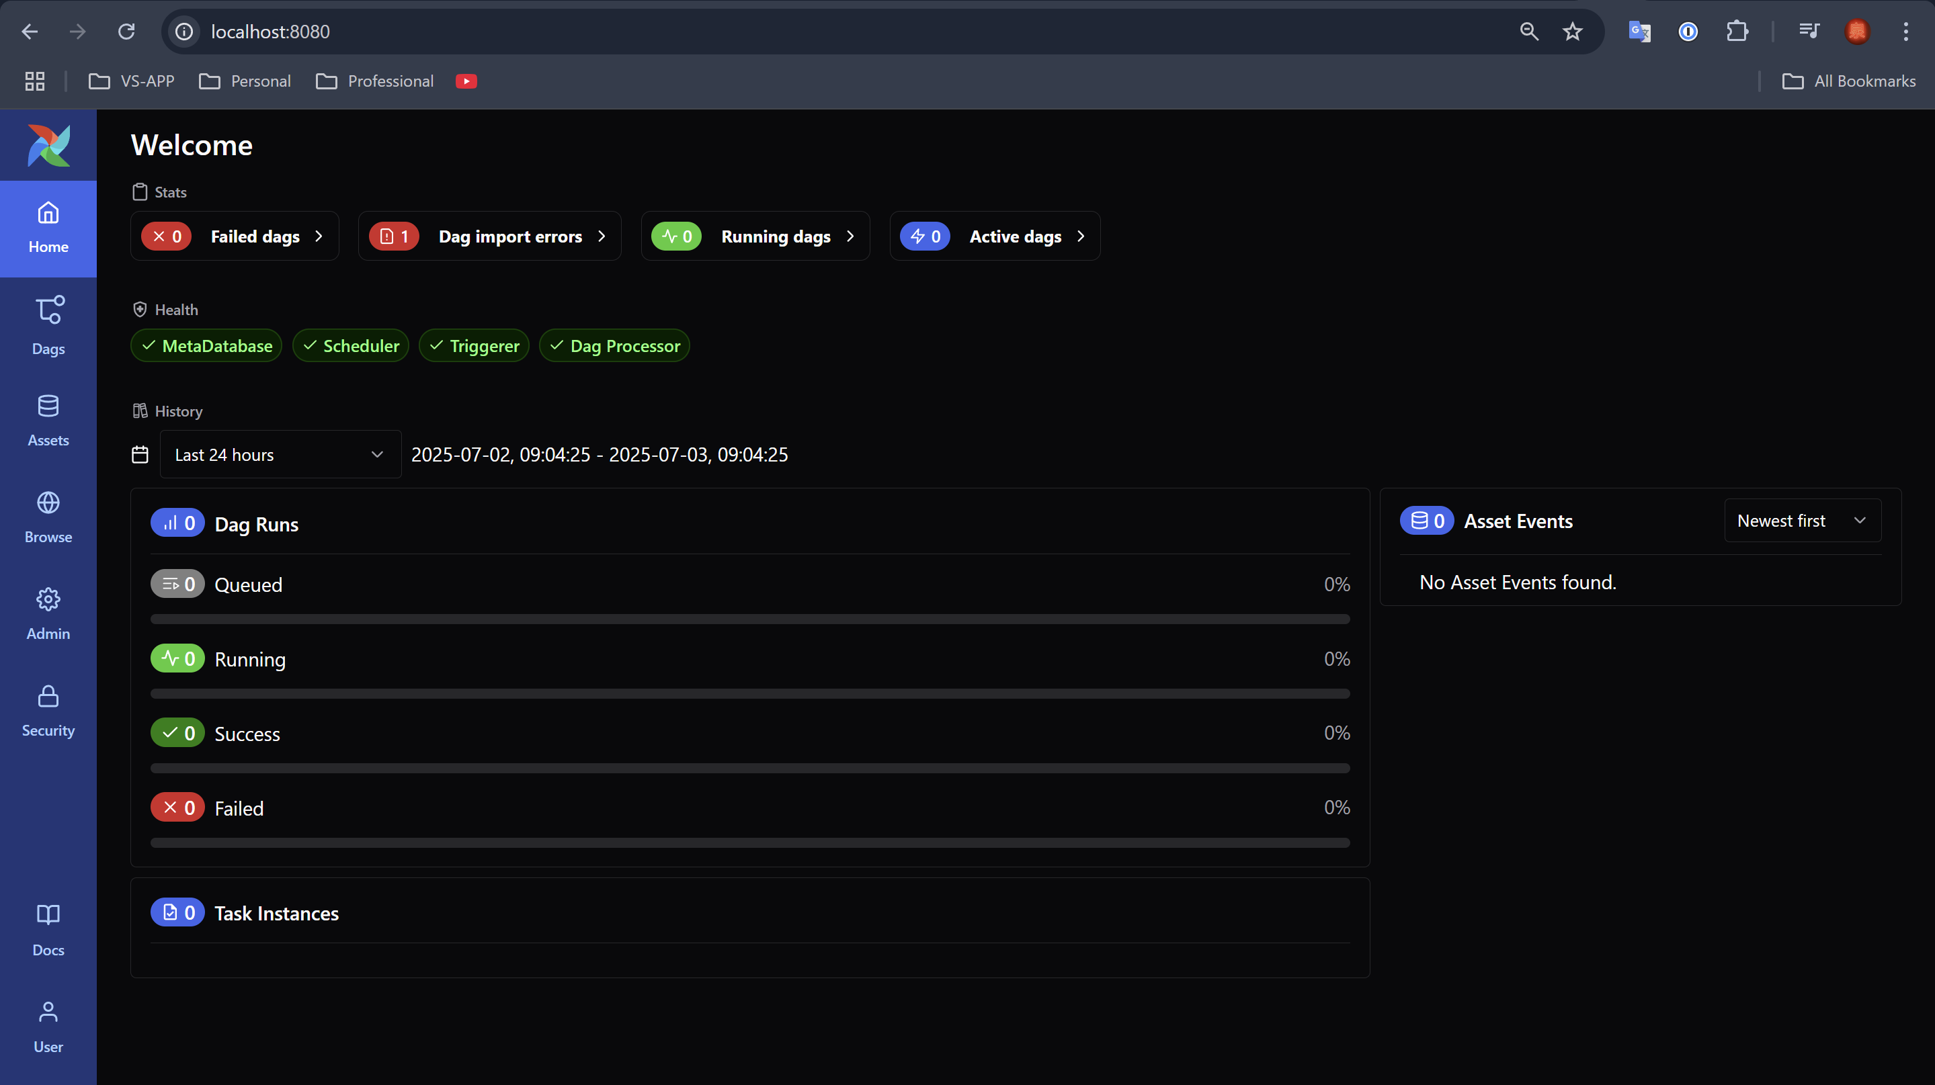Click the Dag Runs count badge

click(178, 523)
